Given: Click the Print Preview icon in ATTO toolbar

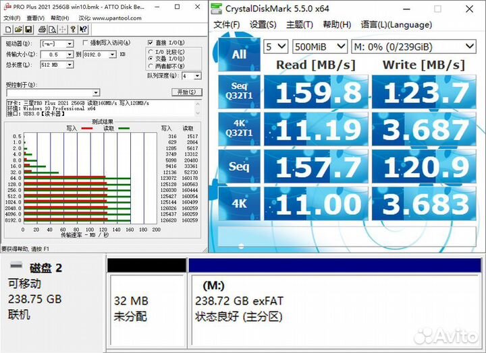Looking at the screenshot, I should 52,30.
